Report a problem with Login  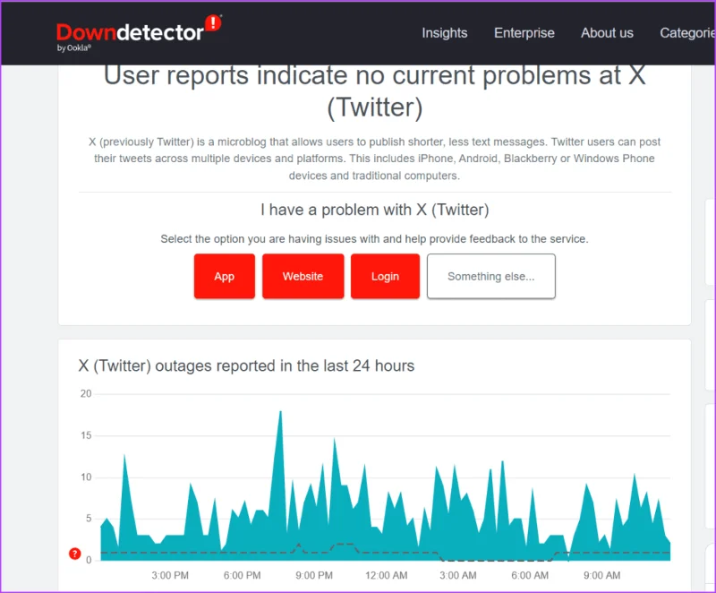point(385,277)
